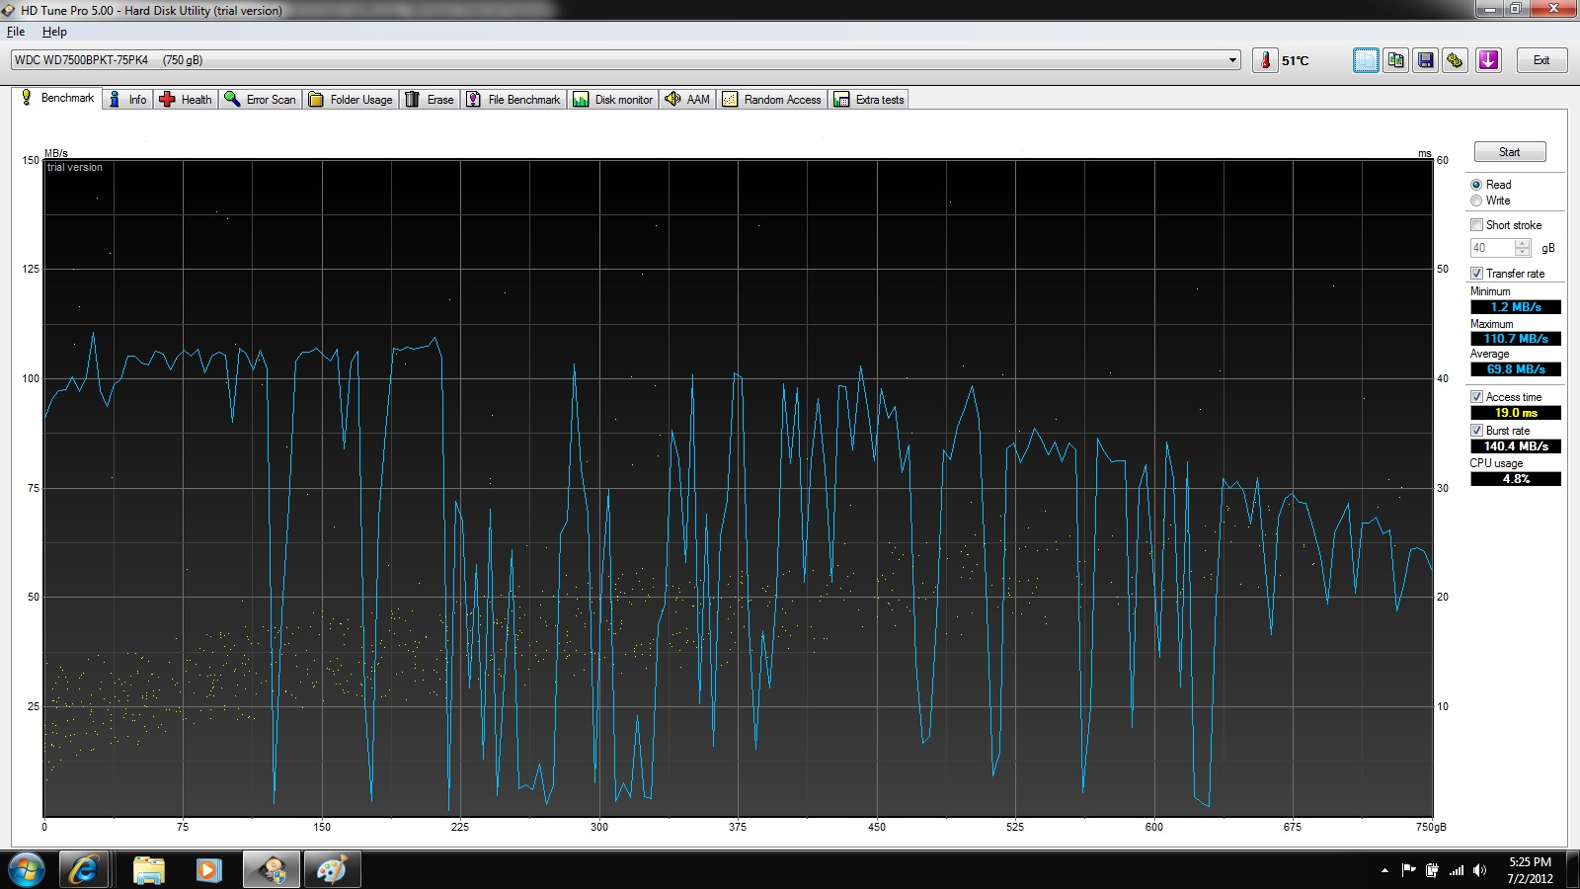
Task: Show hidden system tray icons
Action: coord(1384,870)
